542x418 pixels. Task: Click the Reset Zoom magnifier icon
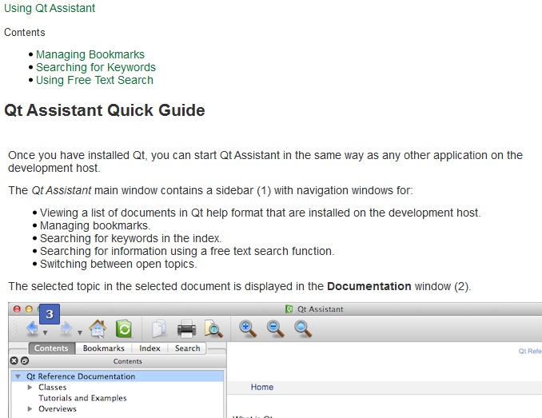click(x=303, y=328)
